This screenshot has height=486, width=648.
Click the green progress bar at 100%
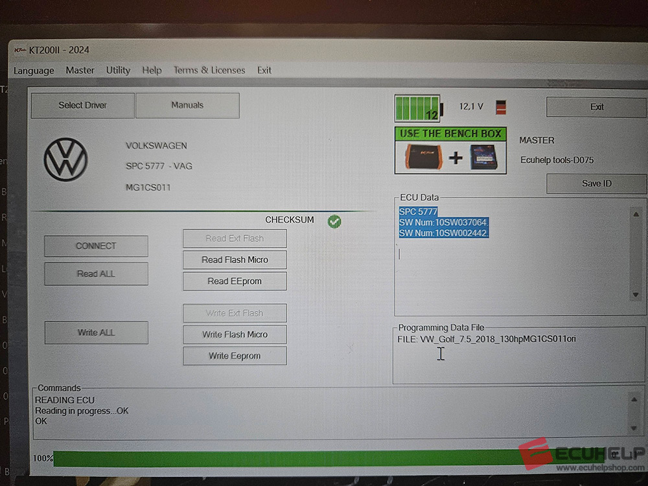click(292, 458)
